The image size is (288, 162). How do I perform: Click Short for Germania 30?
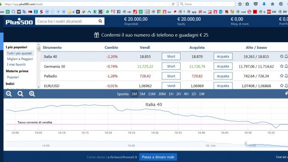(x=171, y=66)
